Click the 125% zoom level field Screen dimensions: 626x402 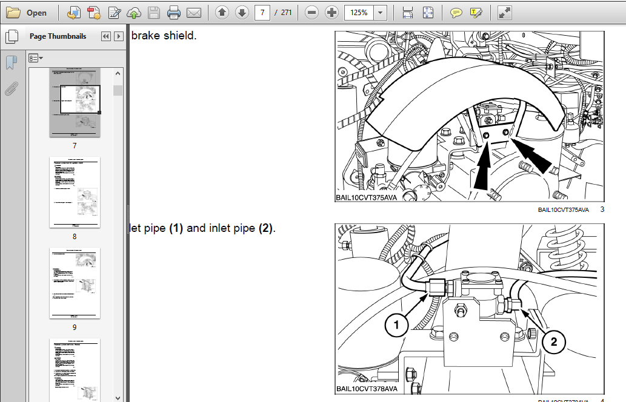[x=359, y=13]
